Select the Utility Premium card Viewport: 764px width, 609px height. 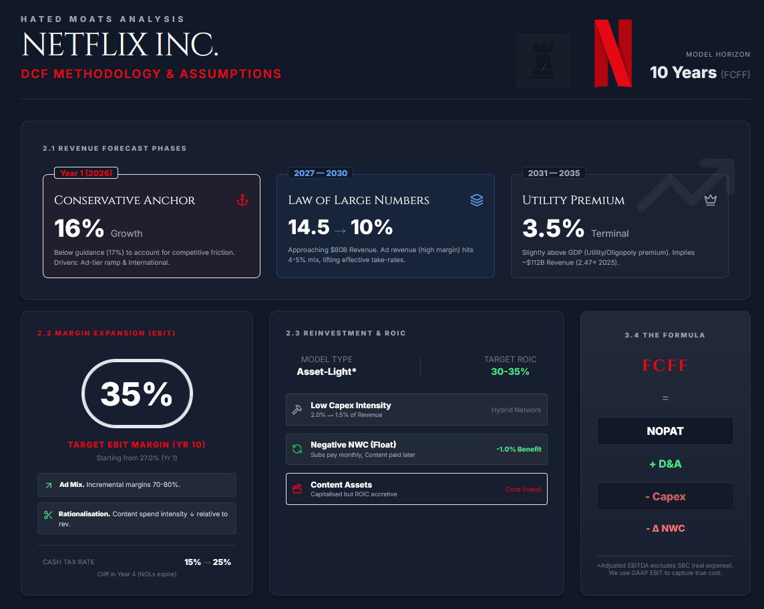point(619,226)
